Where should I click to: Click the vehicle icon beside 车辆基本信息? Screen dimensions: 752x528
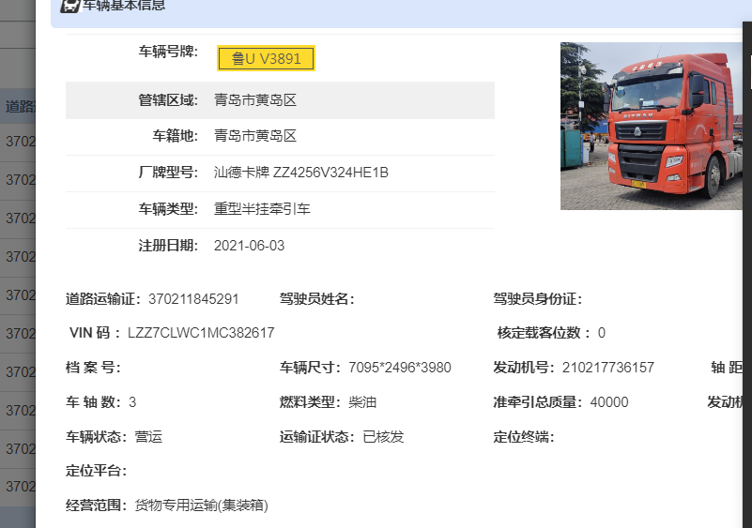tap(69, 6)
